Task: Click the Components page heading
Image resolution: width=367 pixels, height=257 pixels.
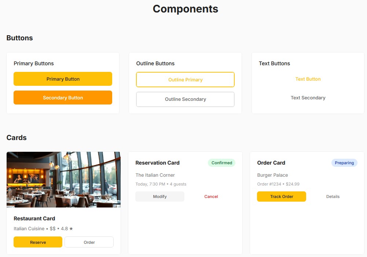Action: (x=185, y=9)
